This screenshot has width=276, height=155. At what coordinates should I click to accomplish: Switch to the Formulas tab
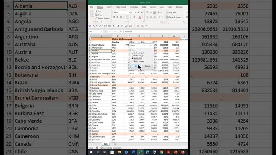pyautogui.click(x=134, y=7)
